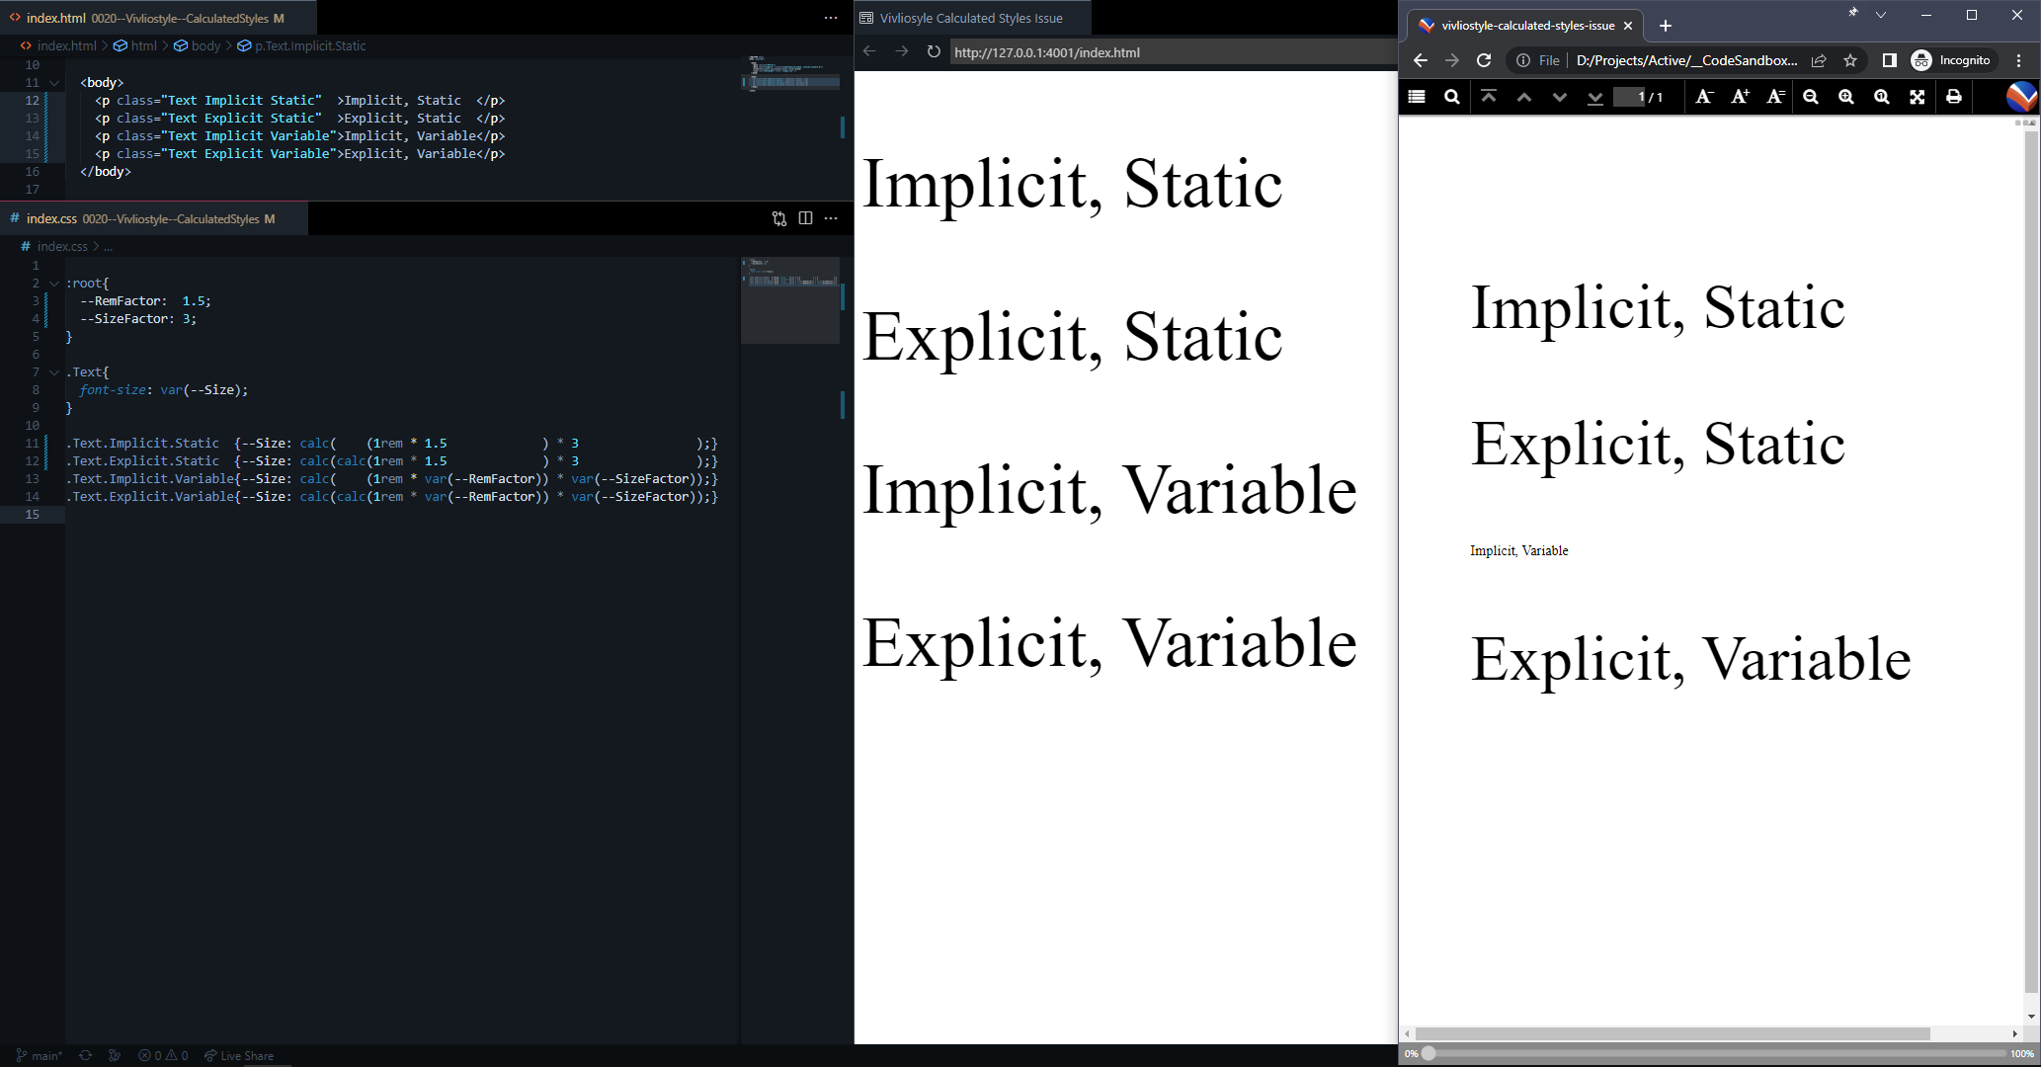
Task: Open search in the PDF viewer toolbar
Action: (x=1452, y=97)
